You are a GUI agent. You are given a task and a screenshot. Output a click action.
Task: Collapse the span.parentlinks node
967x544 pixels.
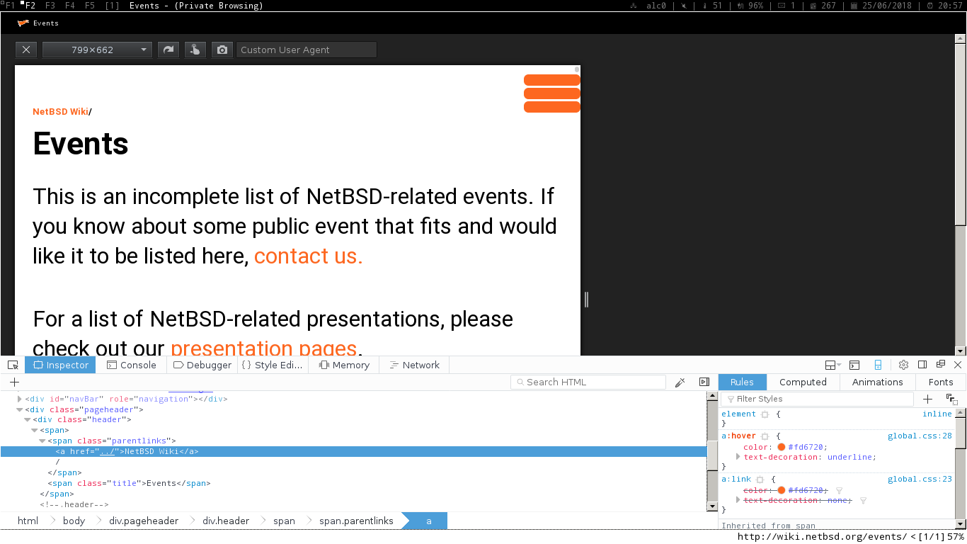[x=42, y=441]
